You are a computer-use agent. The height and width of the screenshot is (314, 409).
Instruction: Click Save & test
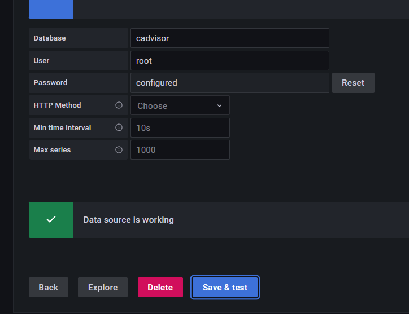(225, 287)
